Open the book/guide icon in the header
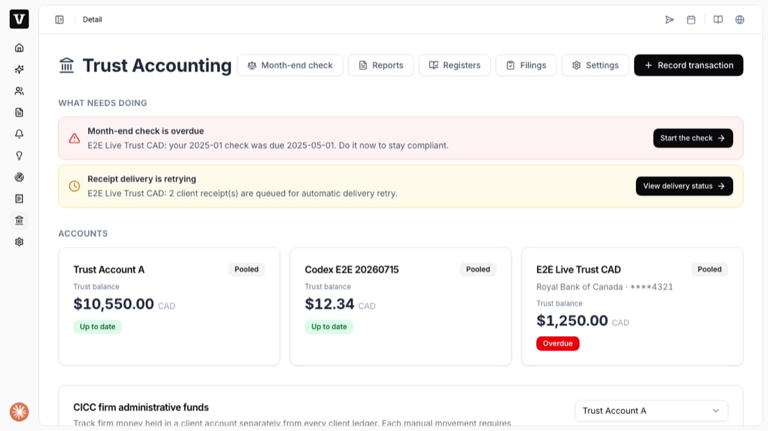 click(718, 20)
